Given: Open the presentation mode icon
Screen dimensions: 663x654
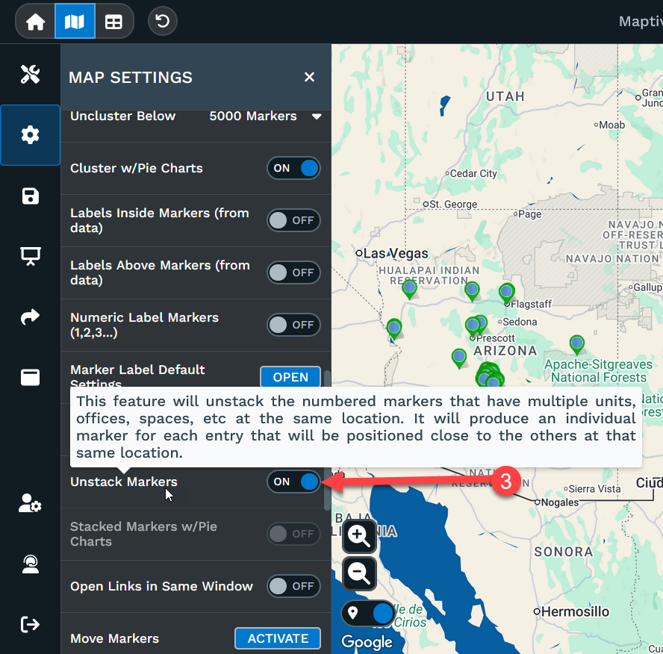Looking at the screenshot, I should (31, 256).
